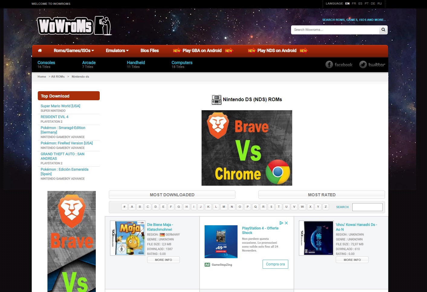Open Pokémon Smaragd-Edition [Germany] link
The image size is (427, 292).
[x=63, y=130]
